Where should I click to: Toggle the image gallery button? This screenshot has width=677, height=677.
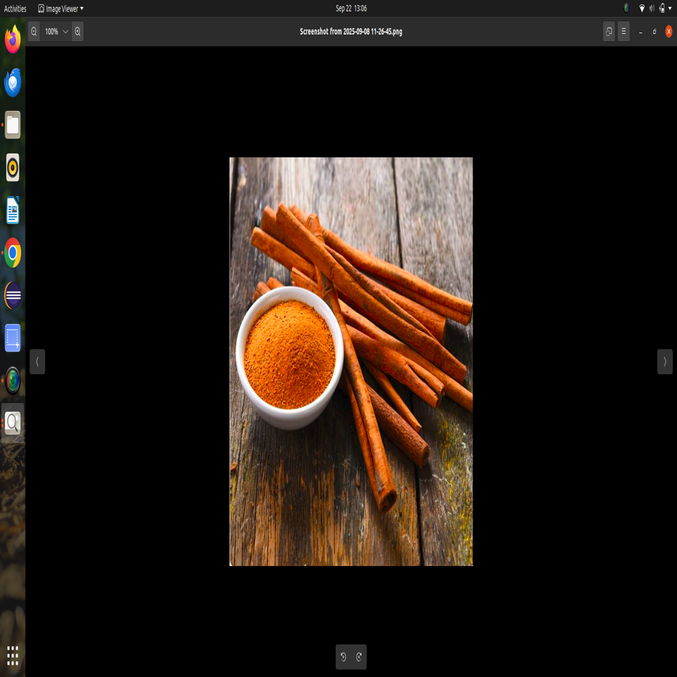[609, 32]
